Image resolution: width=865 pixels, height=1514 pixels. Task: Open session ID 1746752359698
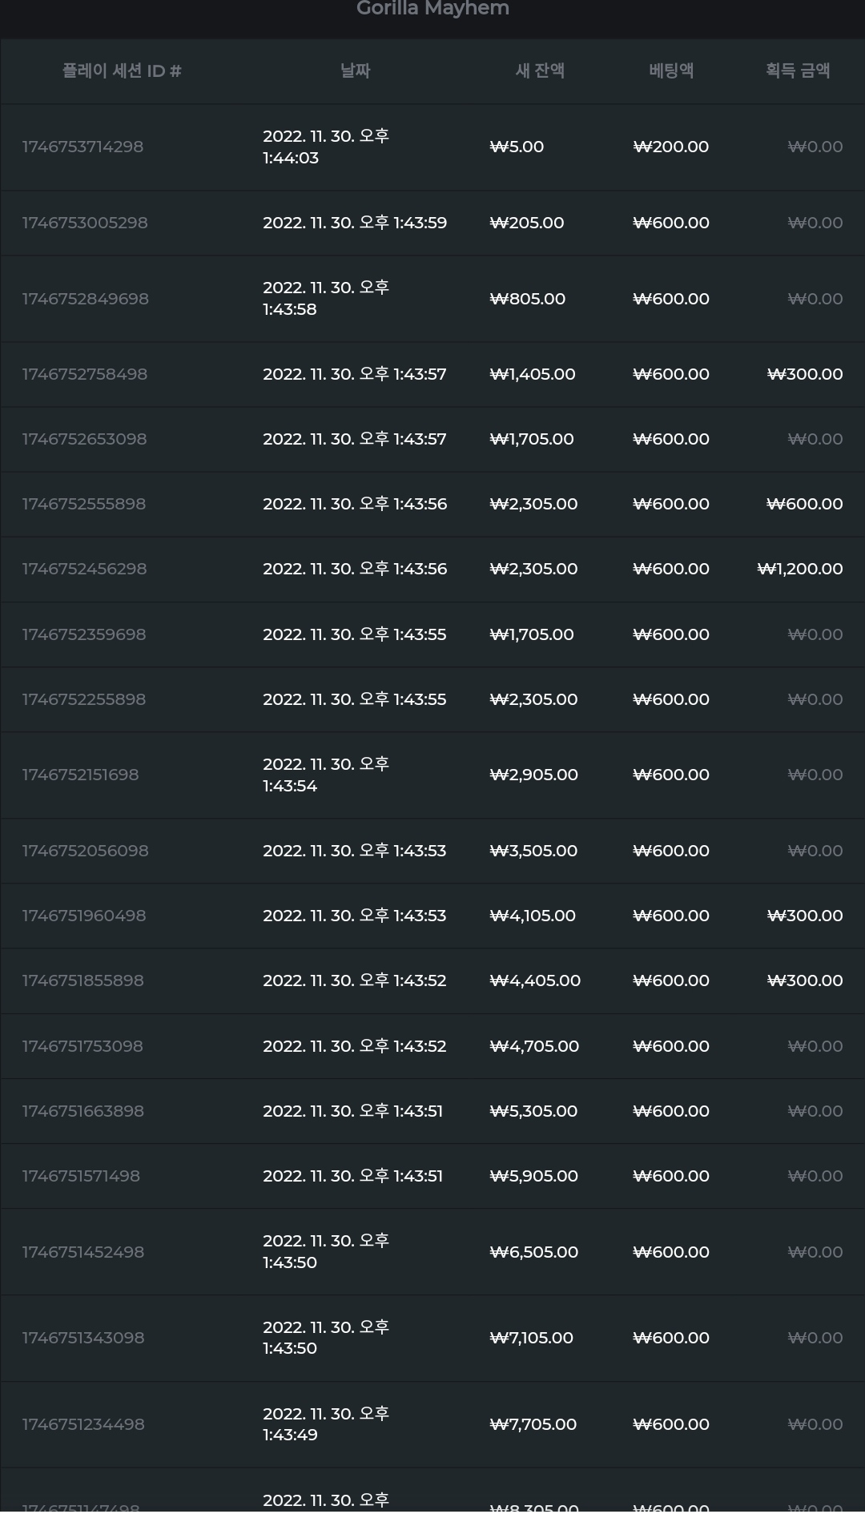coord(84,634)
